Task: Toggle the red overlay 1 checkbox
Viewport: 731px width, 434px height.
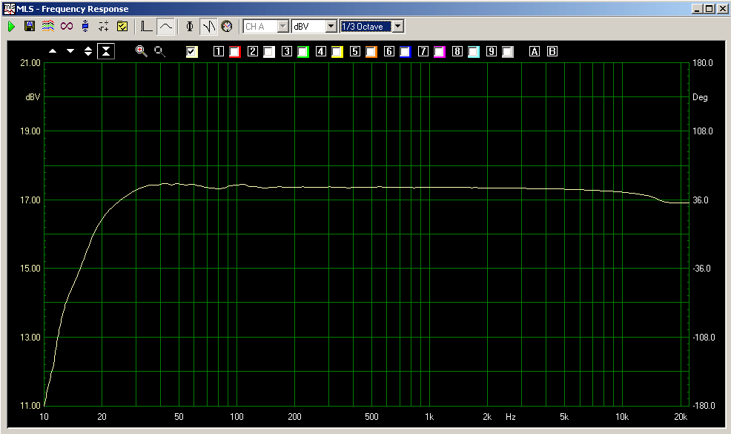Action: pyautogui.click(x=235, y=52)
